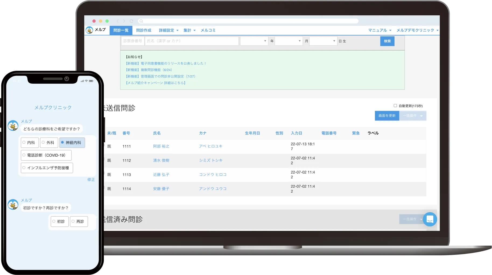Click the browser reload icon
This screenshot has height=275, width=492.
pos(131,21)
